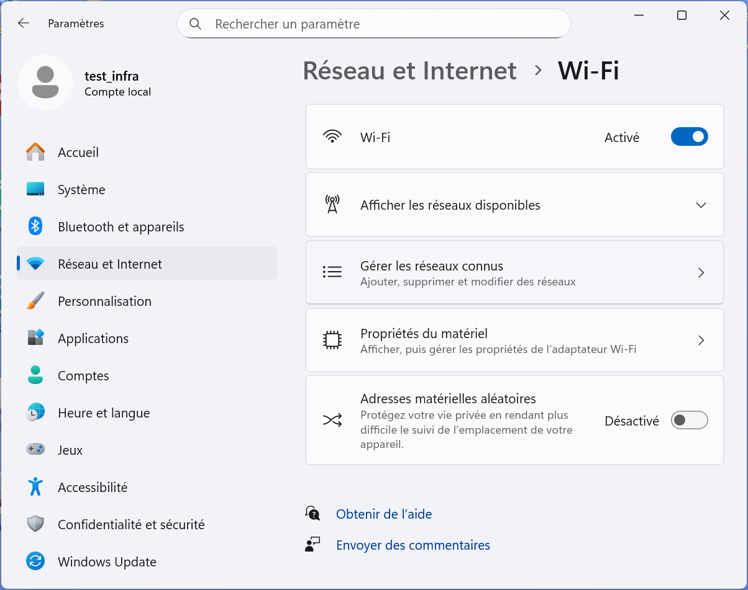This screenshot has width=748, height=590.
Task: Enable the Adresses matérielles aléatoires toggle
Action: pos(689,421)
